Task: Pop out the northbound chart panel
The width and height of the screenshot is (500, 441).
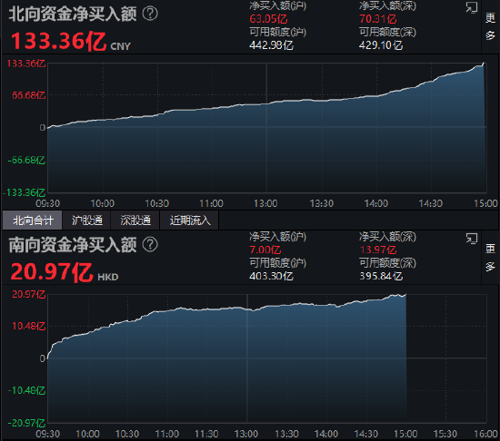Action: tap(471, 7)
